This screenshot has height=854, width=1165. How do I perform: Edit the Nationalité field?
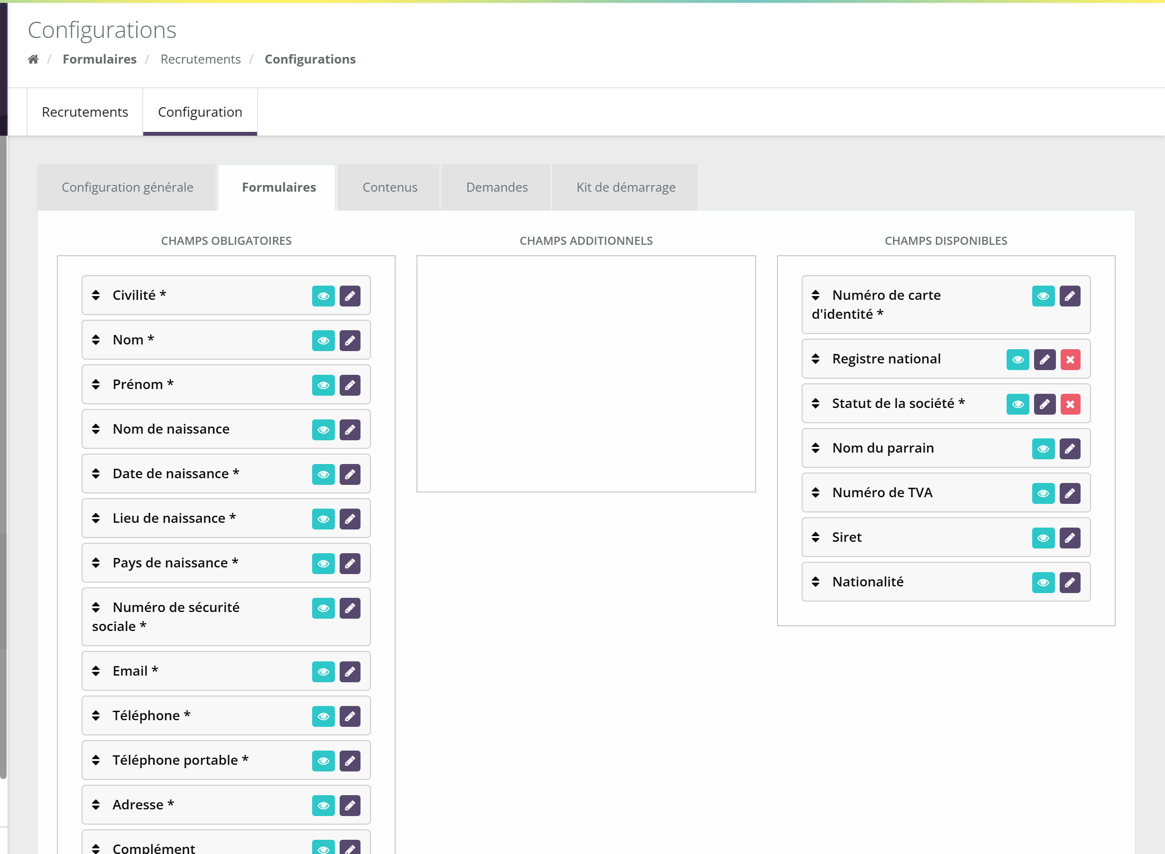coord(1070,583)
